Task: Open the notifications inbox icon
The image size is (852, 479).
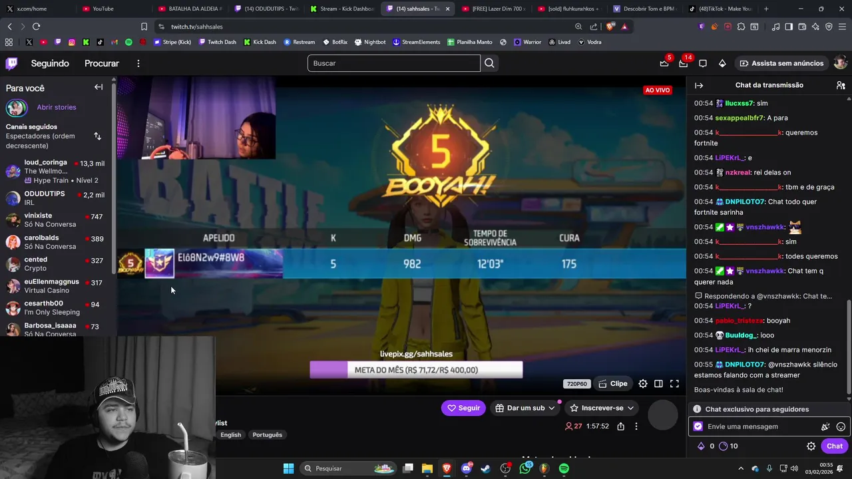Action: point(683,63)
